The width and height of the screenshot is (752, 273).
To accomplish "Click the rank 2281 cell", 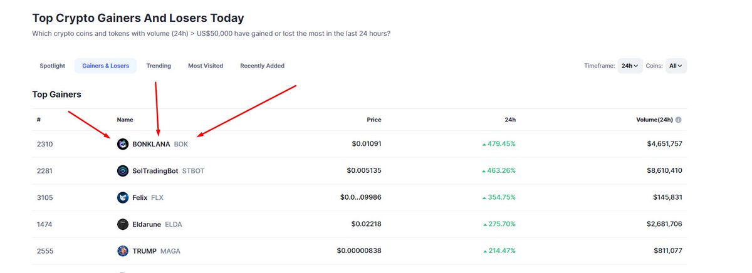I will pyautogui.click(x=45, y=171).
